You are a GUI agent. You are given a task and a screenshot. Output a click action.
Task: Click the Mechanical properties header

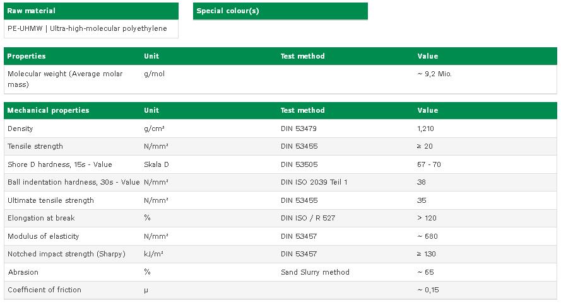click(x=49, y=110)
